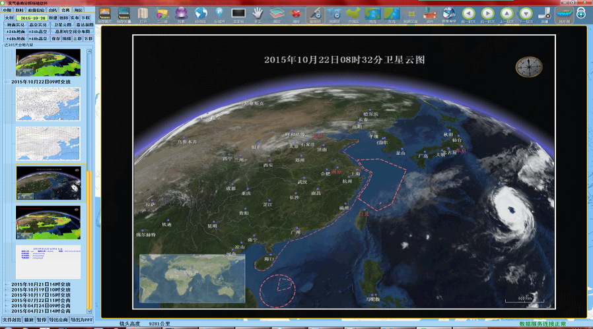Click the 删除 (Delete) button
Image resolution: width=593 pixels, height=329 pixels.
pos(63,18)
